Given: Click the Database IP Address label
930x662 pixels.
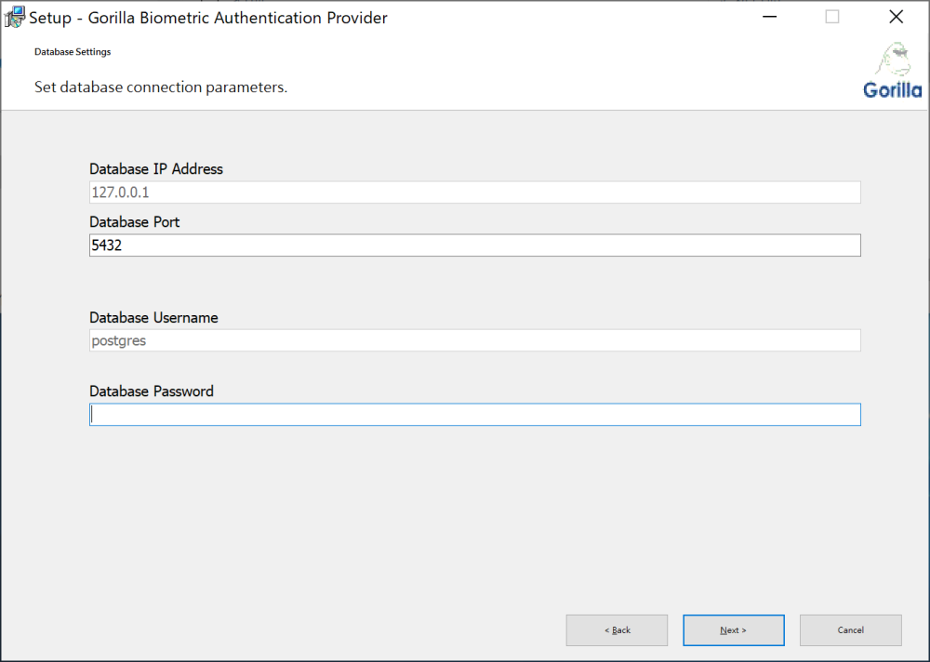Looking at the screenshot, I should [x=155, y=168].
